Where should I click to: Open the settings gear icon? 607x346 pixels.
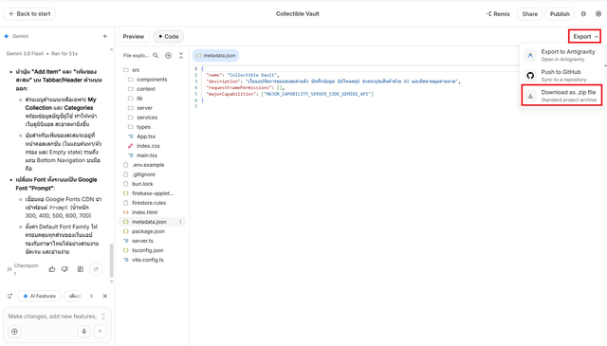click(x=598, y=14)
